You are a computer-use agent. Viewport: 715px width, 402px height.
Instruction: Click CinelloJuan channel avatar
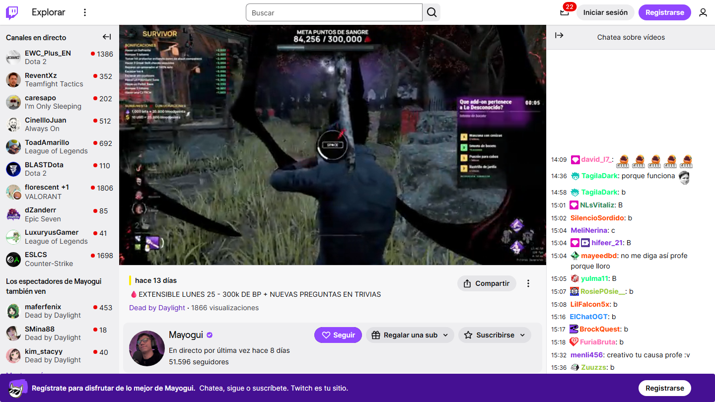click(13, 125)
